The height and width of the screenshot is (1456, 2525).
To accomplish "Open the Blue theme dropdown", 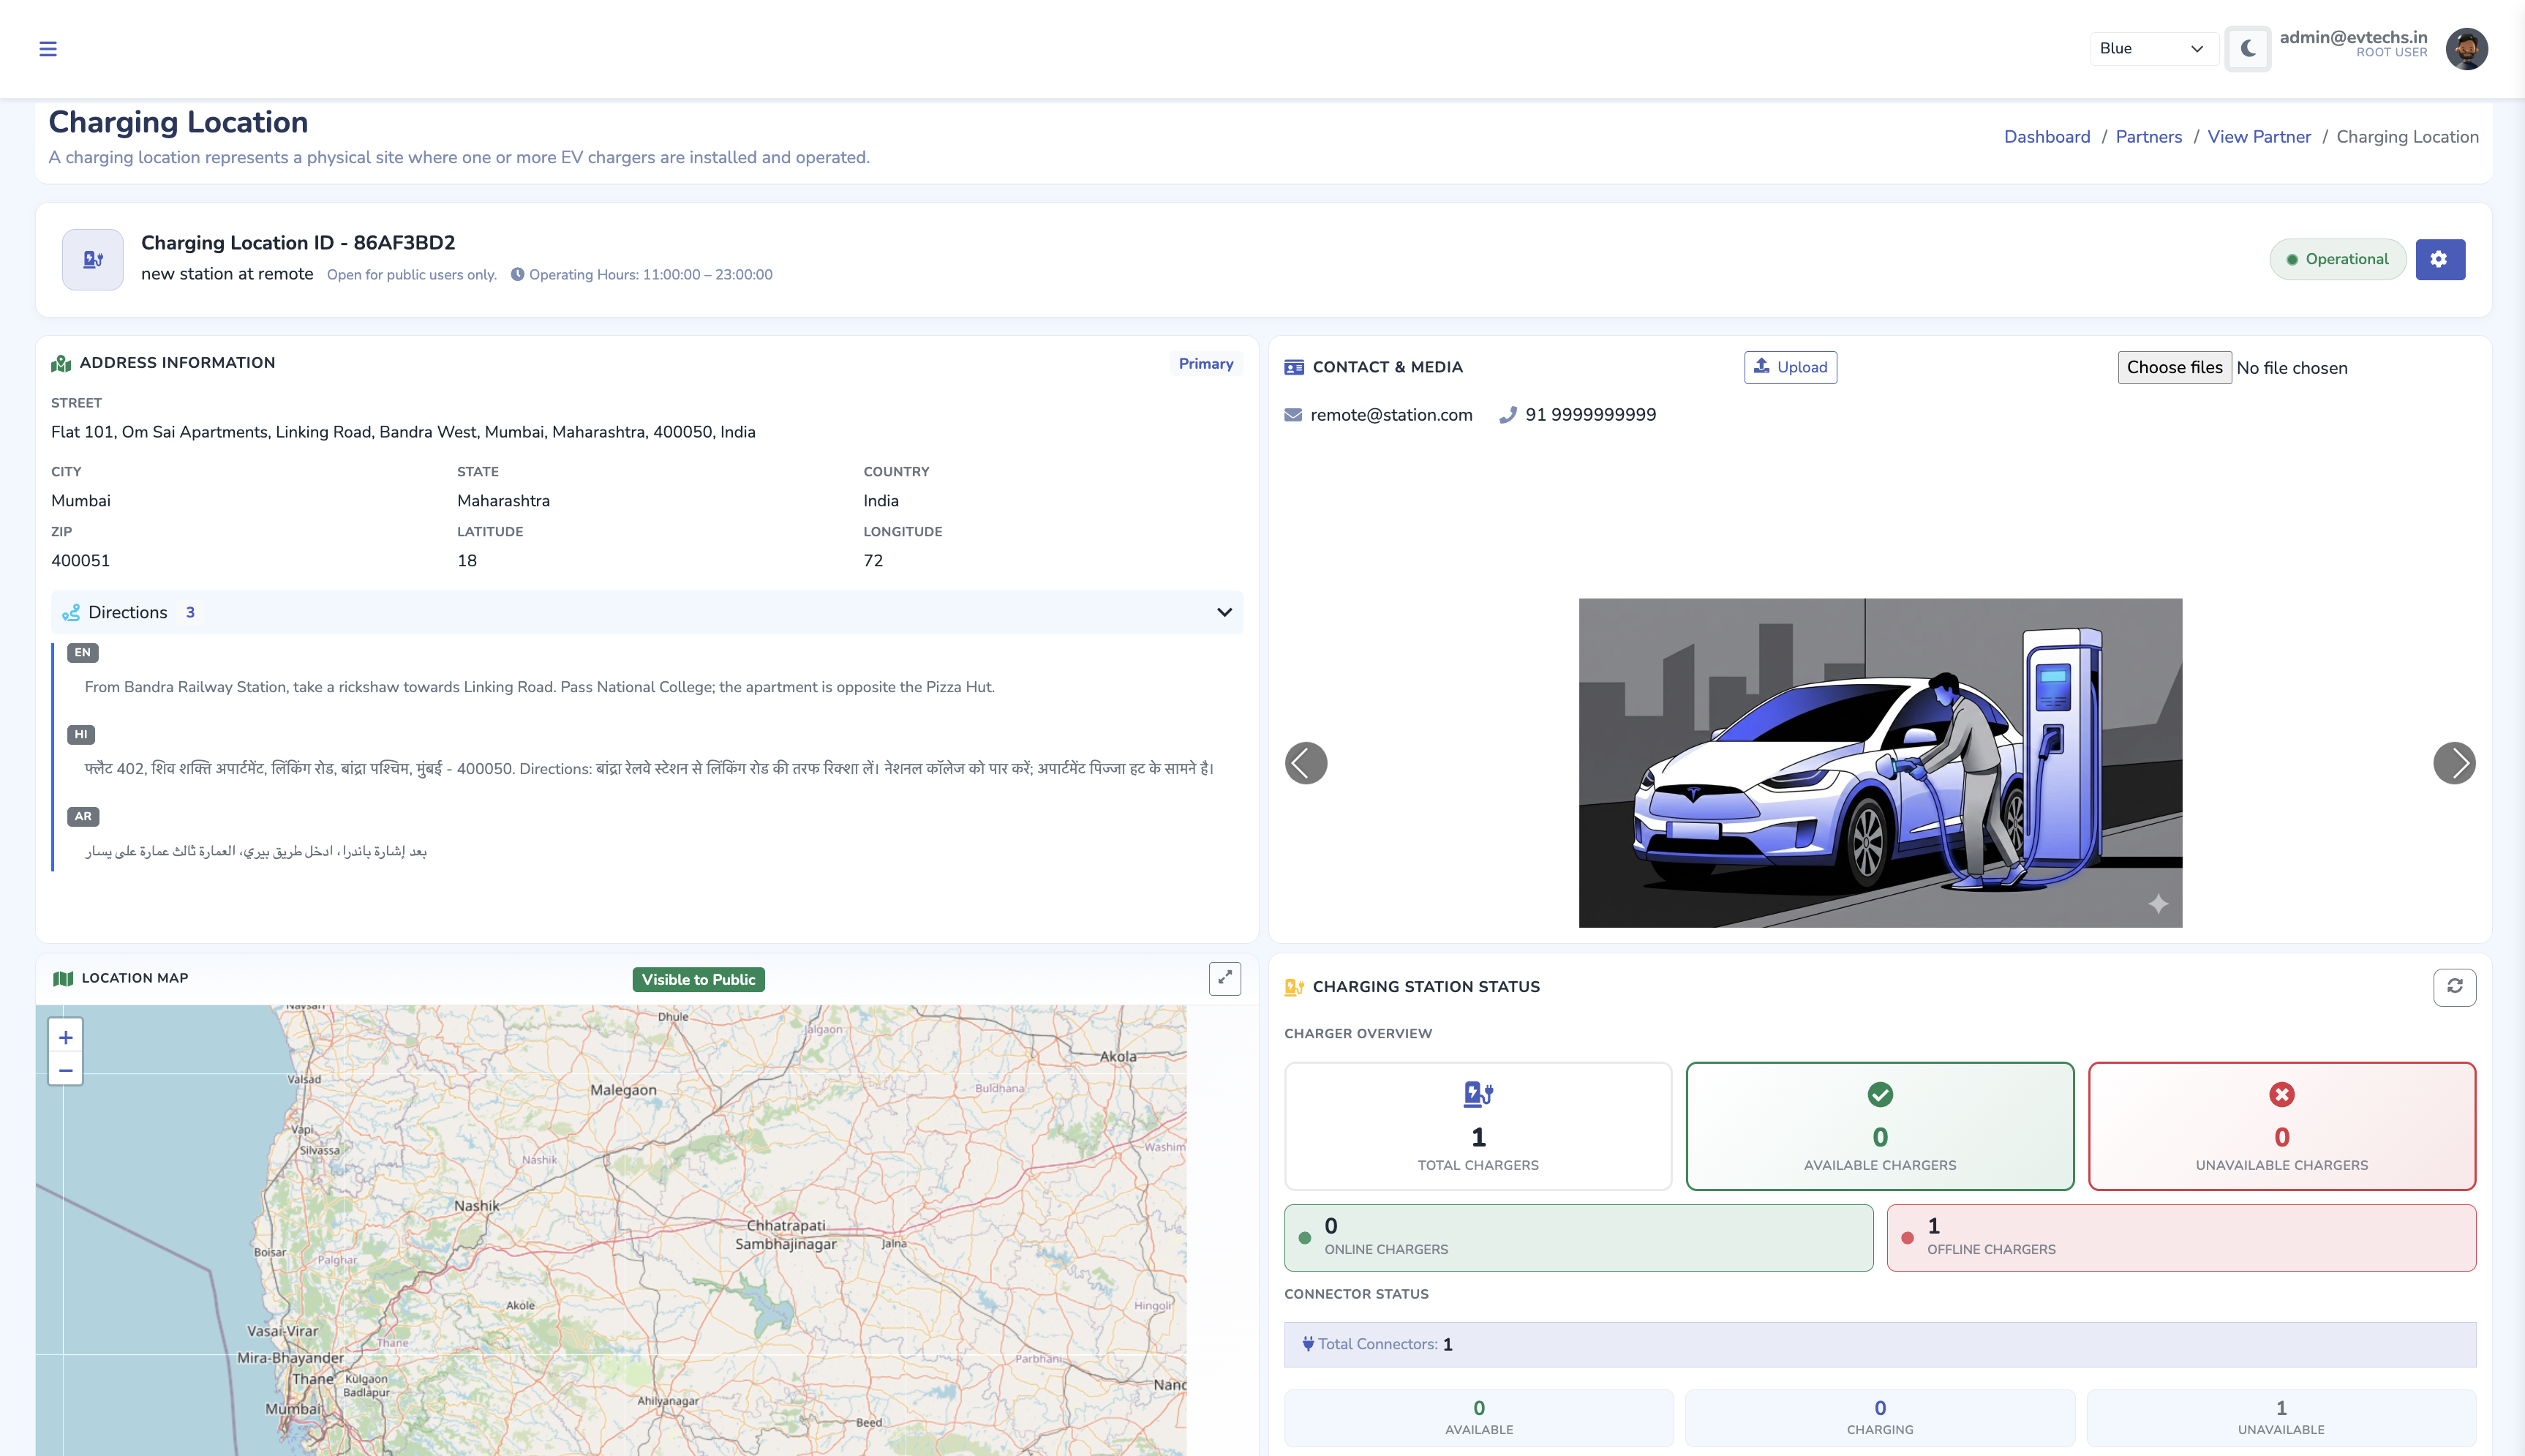I will (x=2152, y=49).
